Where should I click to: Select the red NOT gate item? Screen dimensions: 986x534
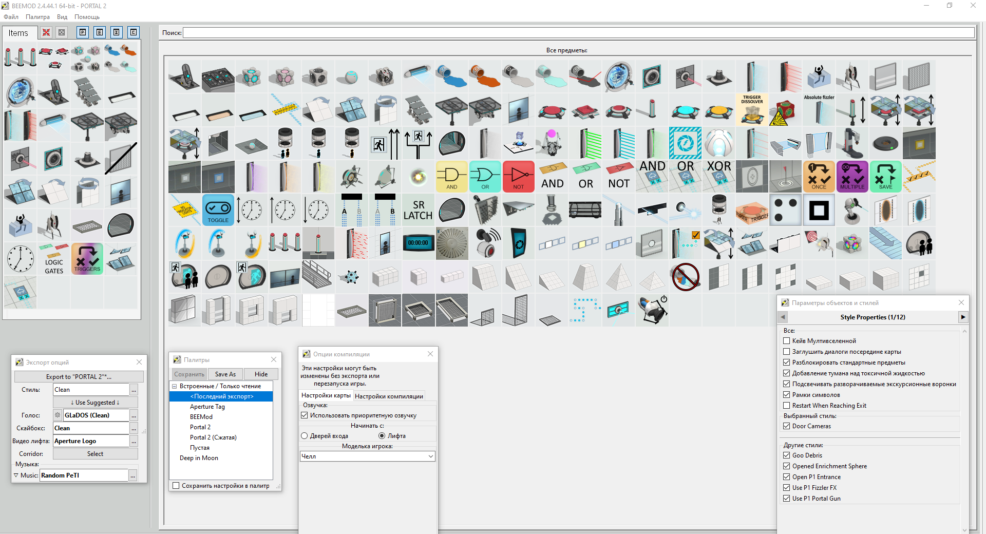coord(519,177)
